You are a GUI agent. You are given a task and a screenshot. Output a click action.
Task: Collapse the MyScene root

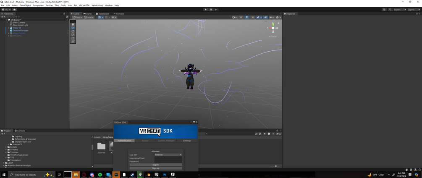[x=6, y=20]
